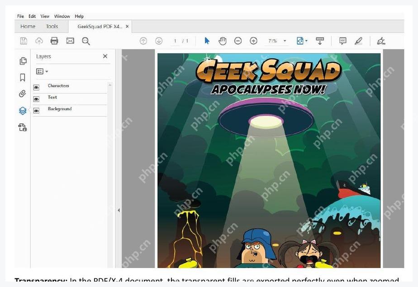This screenshot has width=418, height=287.
Task: Open the Window menu
Action: tap(62, 16)
